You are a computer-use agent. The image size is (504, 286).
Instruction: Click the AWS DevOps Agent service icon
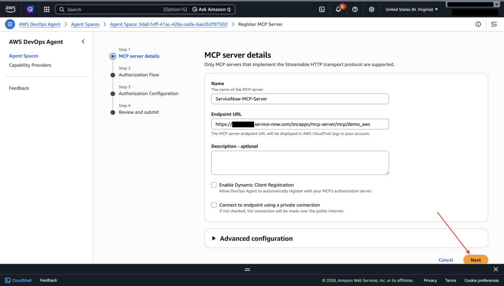pos(30,9)
